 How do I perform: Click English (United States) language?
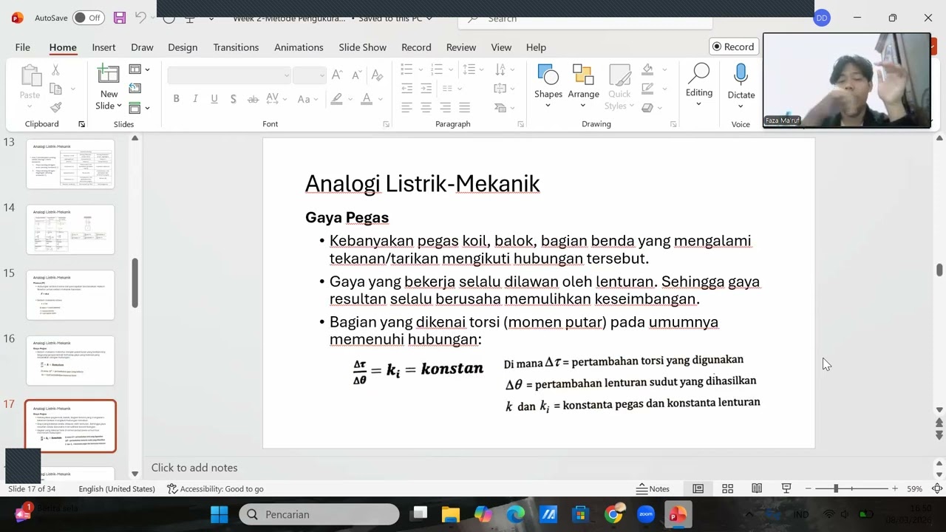(117, 488)
